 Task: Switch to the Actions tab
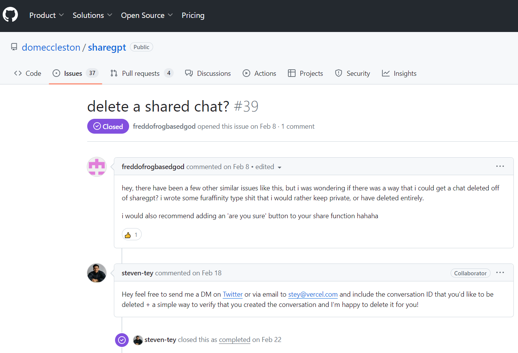(x=259, y=73)
